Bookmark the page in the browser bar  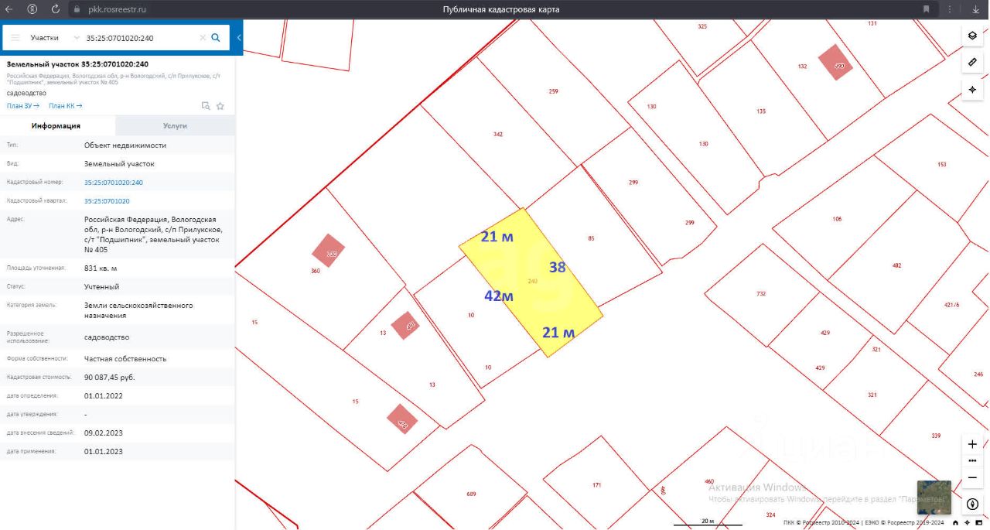click(x=926, y=9)
